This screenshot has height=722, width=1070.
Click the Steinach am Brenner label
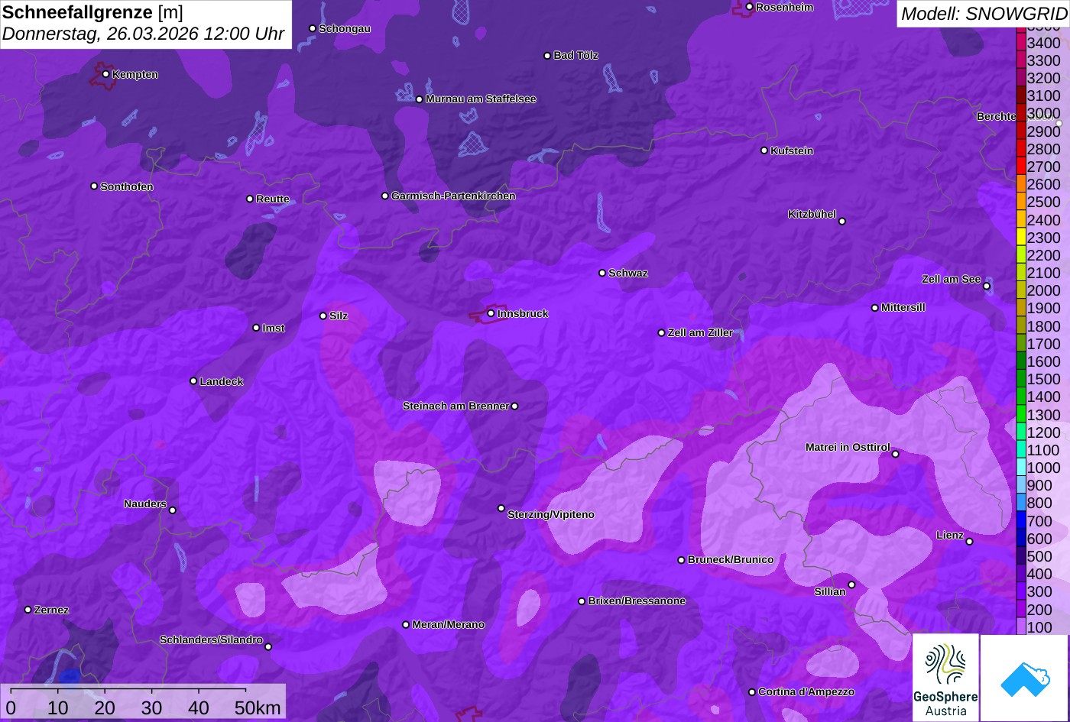click(x=456, y=406)
